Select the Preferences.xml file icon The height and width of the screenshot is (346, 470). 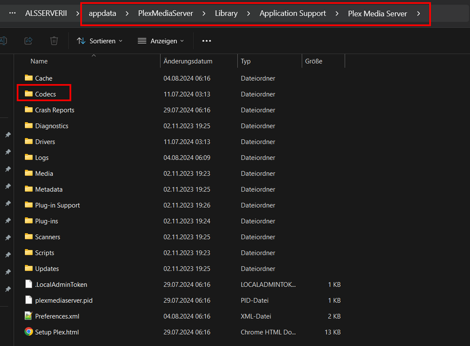(29, 316)
